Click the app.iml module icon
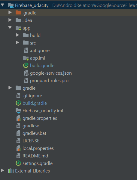This screenshot has width=137, height=180. click(x=26, y=58)
